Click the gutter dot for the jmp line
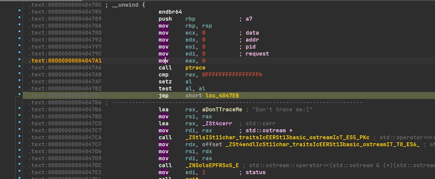 coord(19,94)
